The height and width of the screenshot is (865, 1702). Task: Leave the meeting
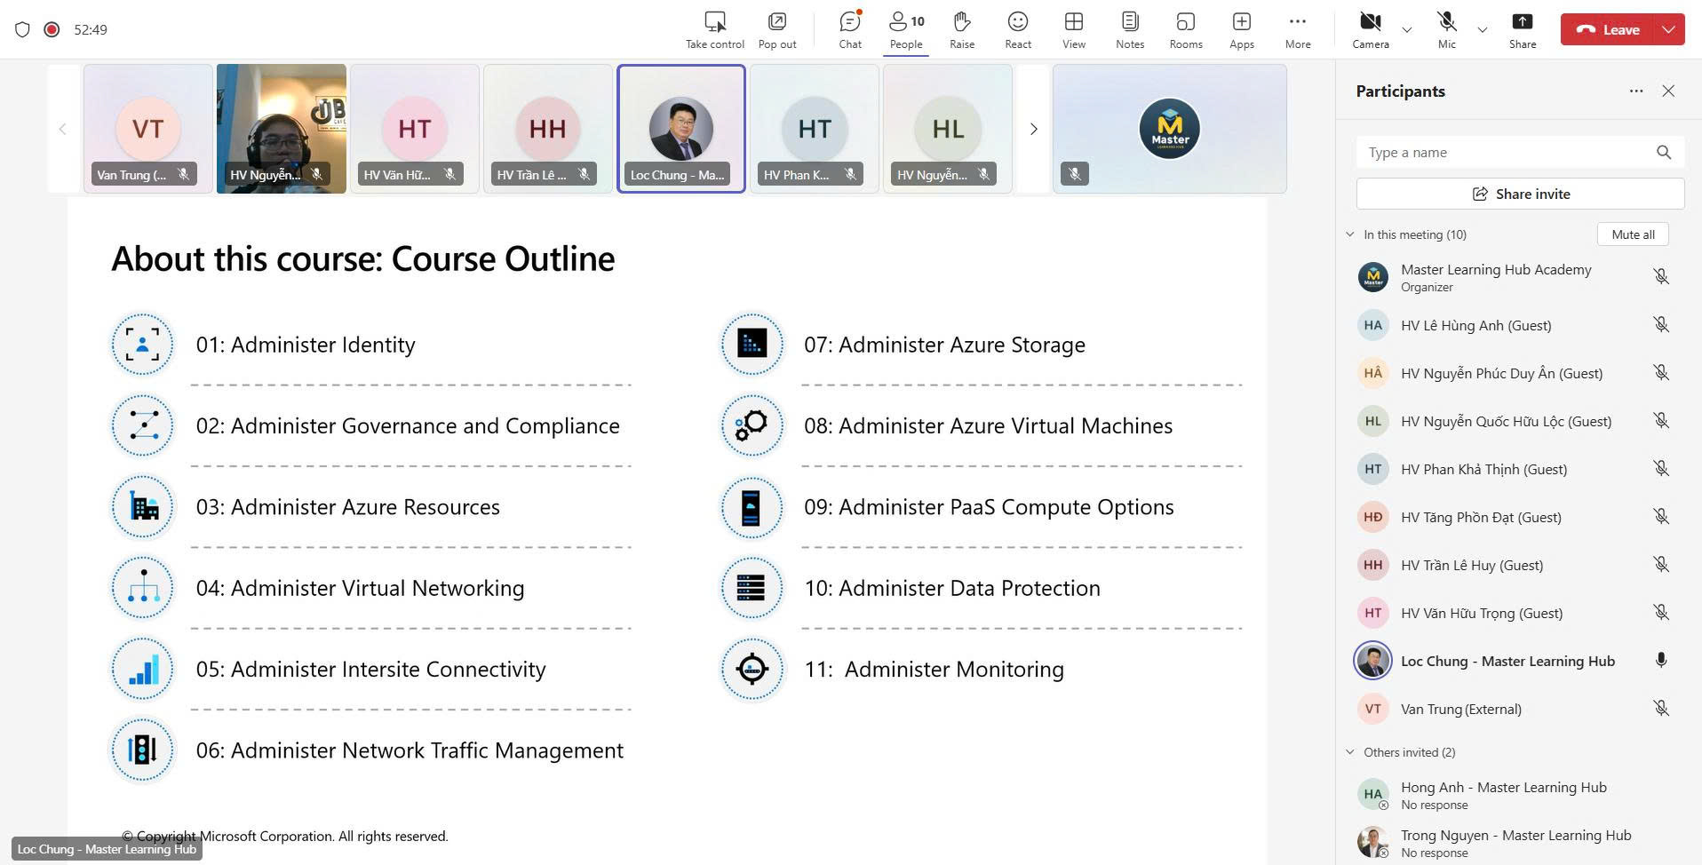coord(1608,29)
